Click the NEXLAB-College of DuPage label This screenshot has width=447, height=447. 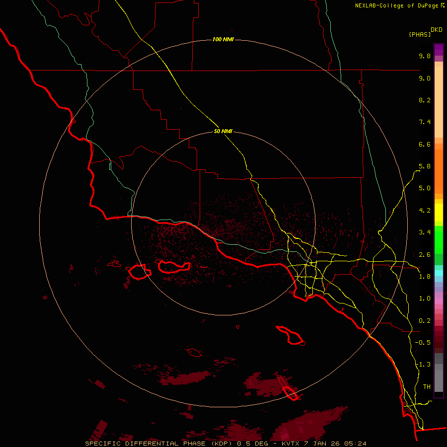click(396, 5)
